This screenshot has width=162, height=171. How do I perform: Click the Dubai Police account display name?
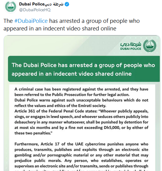pyautogui.click(x=31, y=4)
